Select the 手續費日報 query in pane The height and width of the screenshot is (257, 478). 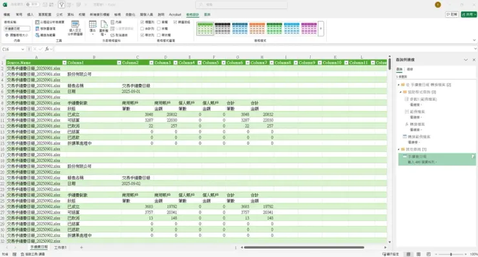pos(437,159)
